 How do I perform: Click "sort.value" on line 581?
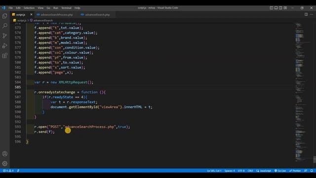(x=71, y=67)
